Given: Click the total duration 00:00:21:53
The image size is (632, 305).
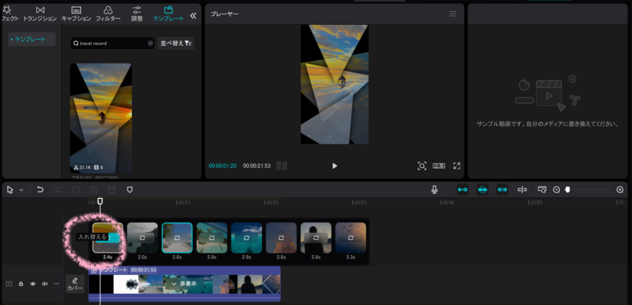Looking at the screenshot, I should (257, 166).
